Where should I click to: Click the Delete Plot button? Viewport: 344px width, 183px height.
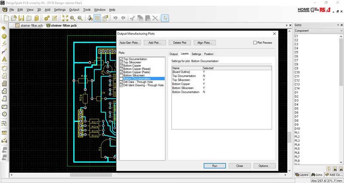180,43
